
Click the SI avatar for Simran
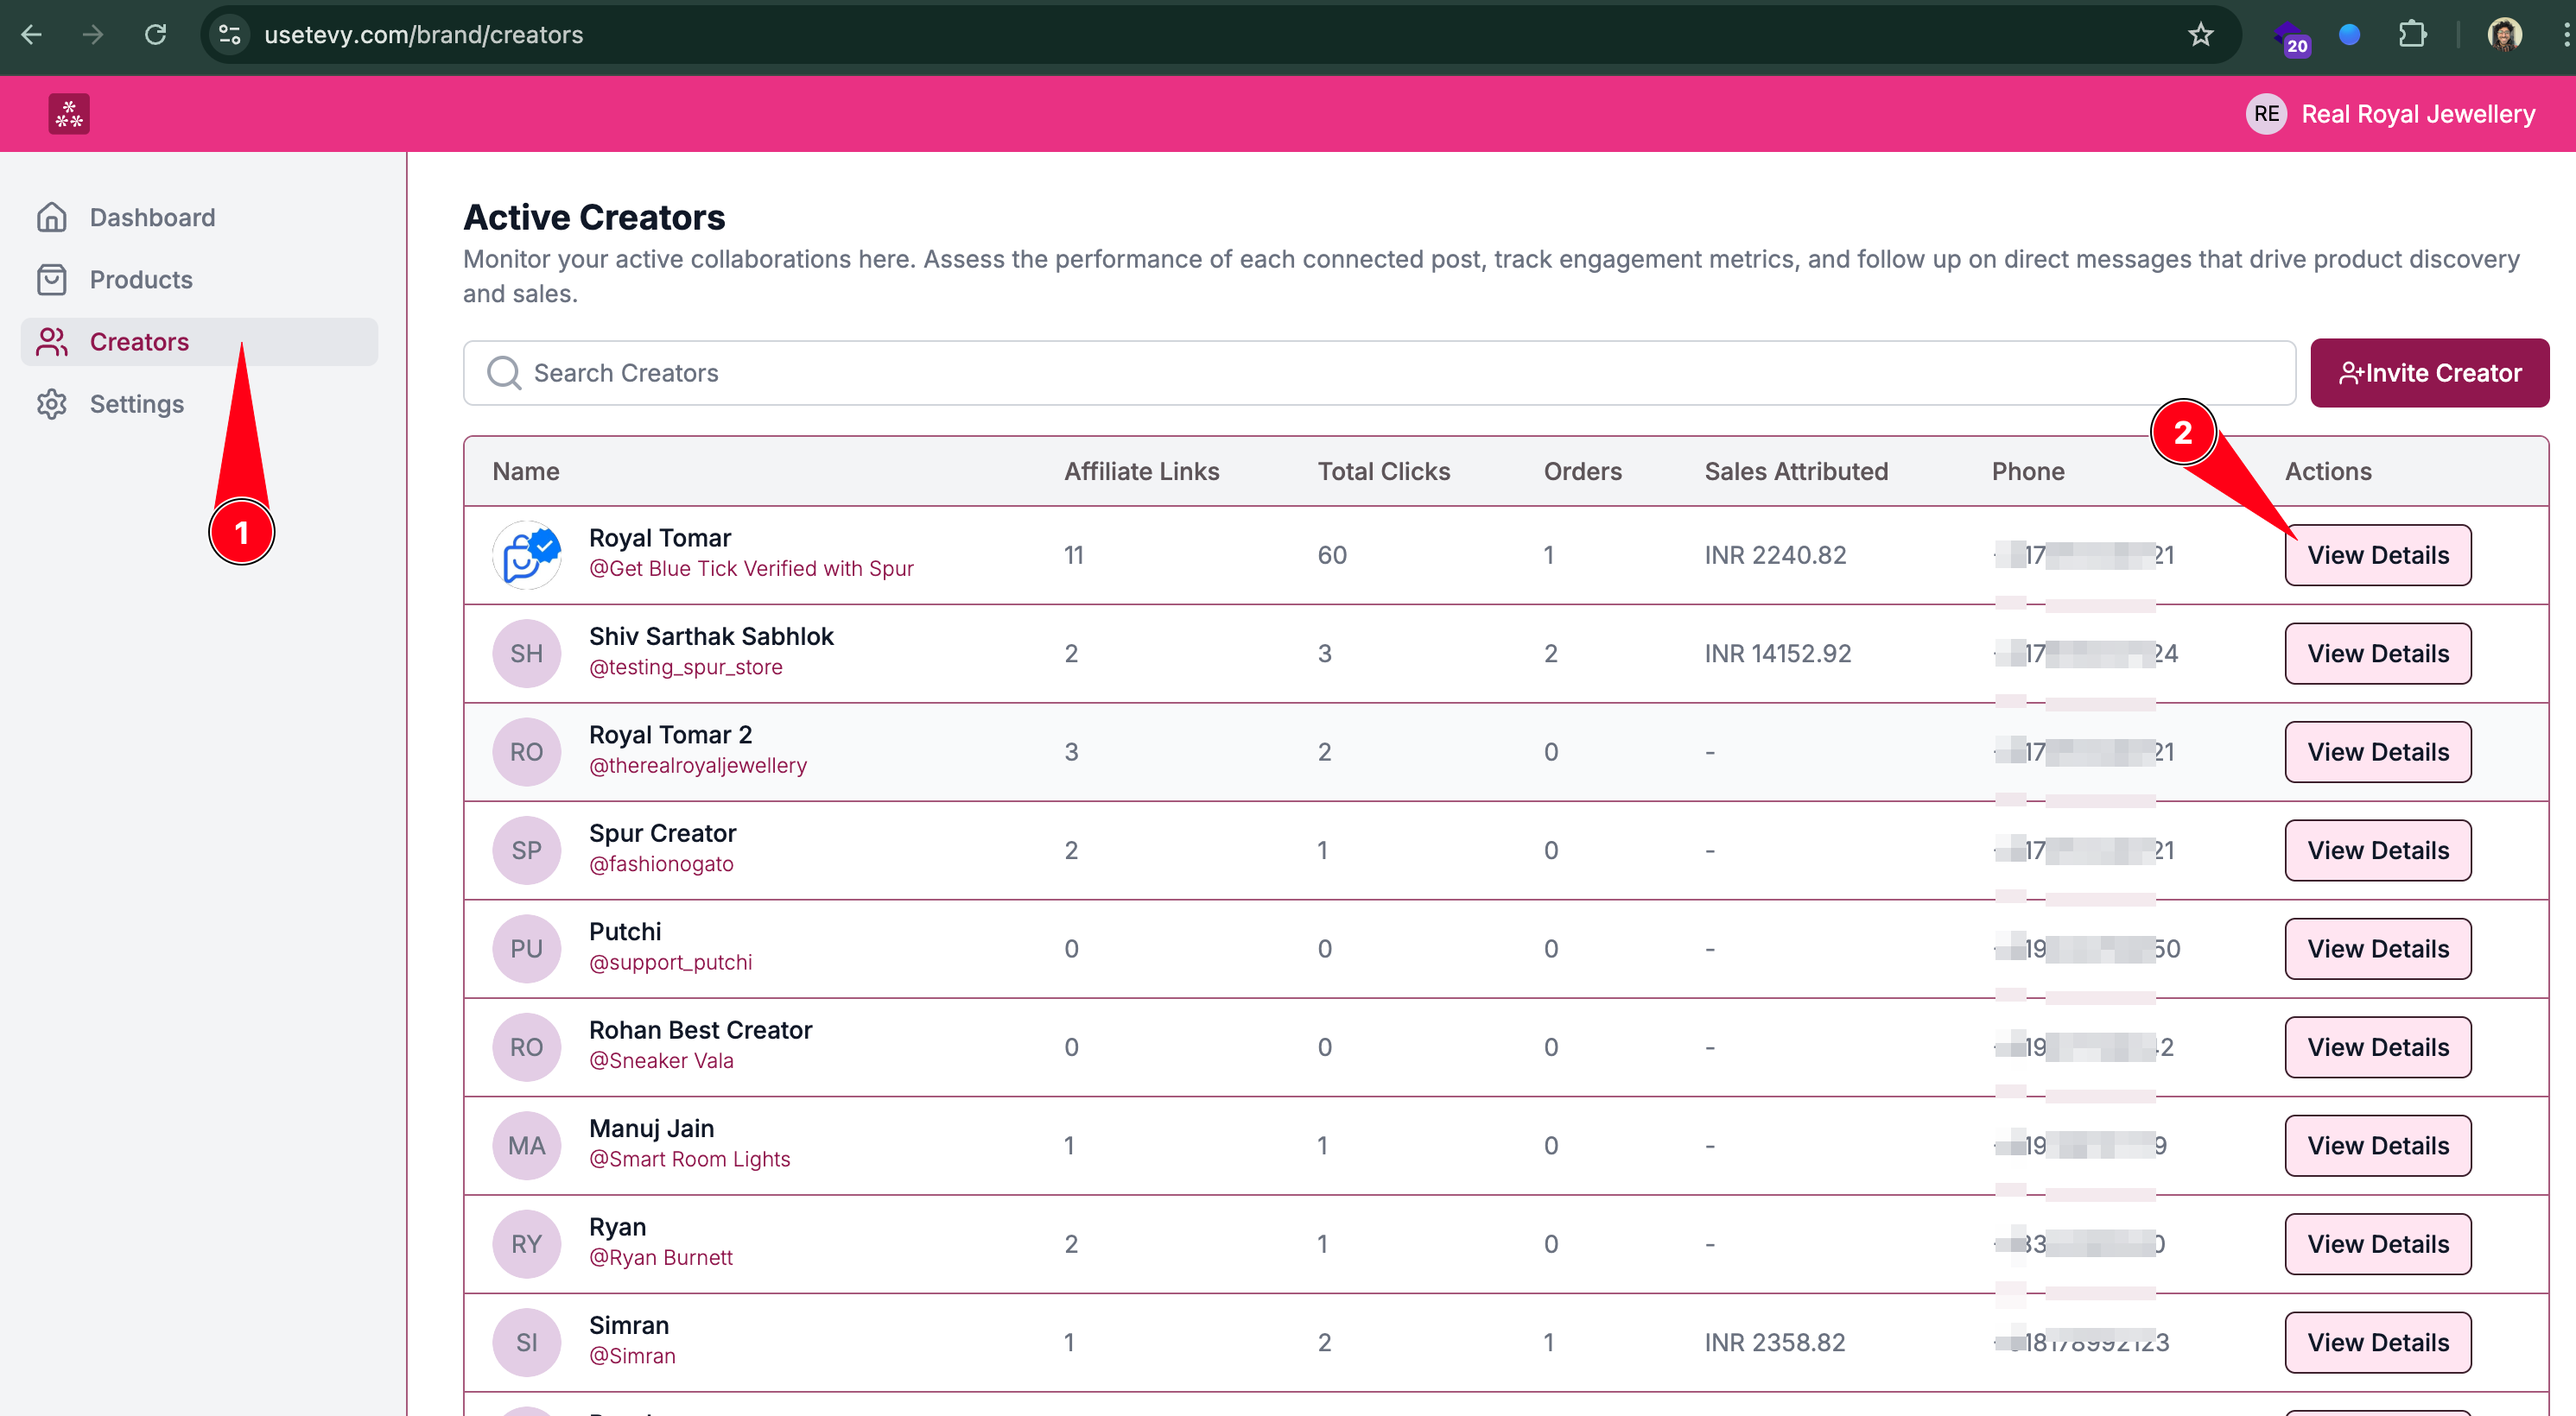point(527,1342)
